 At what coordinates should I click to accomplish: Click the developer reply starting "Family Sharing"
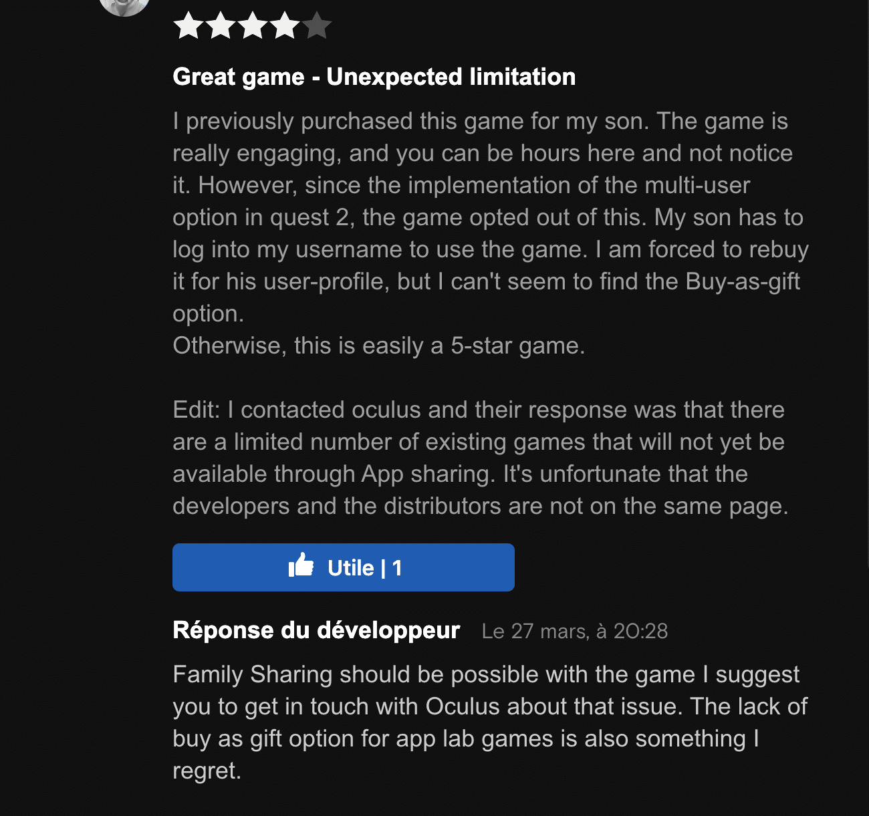(x=490, y=722)
